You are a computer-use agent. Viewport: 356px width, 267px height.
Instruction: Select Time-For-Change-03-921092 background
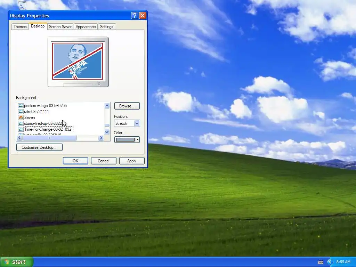coord(48,129)
